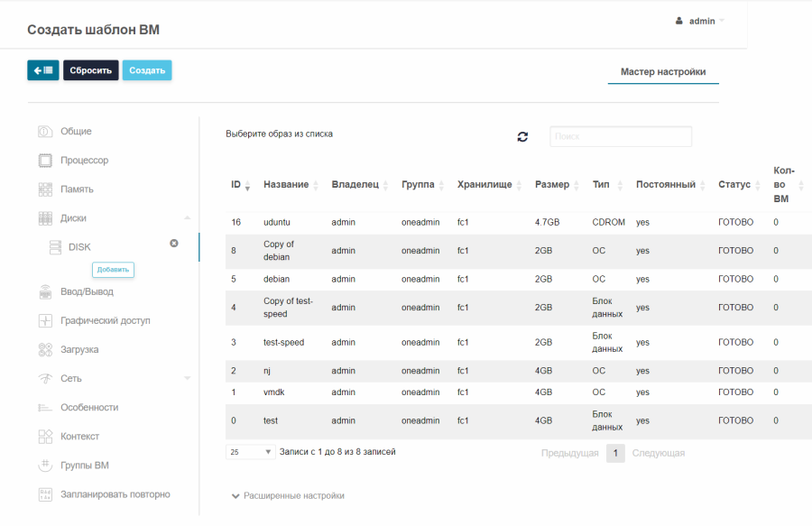The width and height of the screenshot is (812, 526).
Task: Open the 25 records-per-page dropdown
Action: point(250,452)
